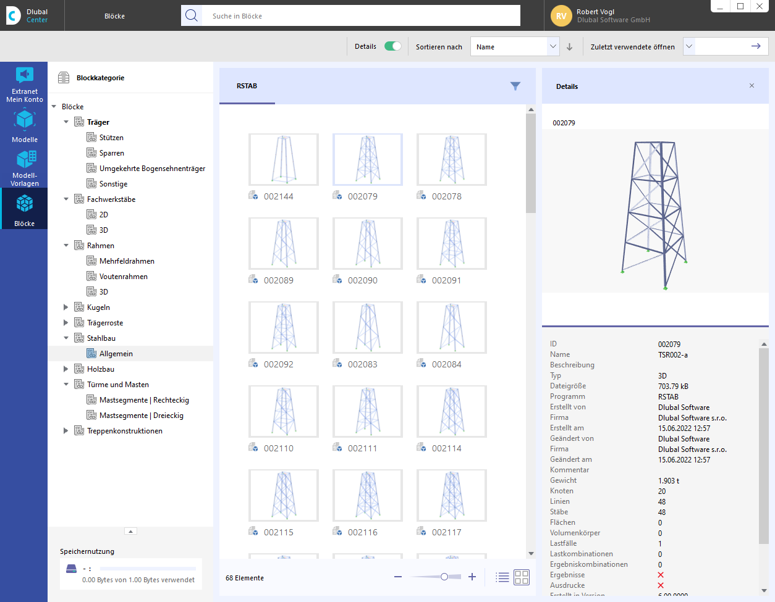Click the Robert Vogl account name
Image resolution: width=775 pixels, height=602 pixels.
[x=595, y=12]
